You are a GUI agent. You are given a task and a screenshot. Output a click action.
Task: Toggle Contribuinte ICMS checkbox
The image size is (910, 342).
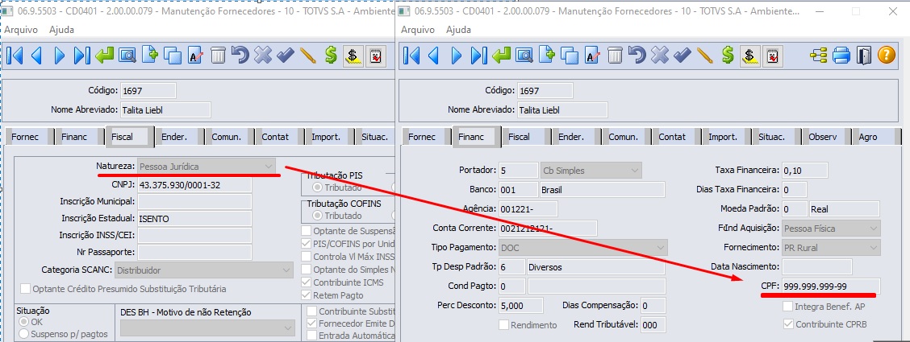[307, 283]
